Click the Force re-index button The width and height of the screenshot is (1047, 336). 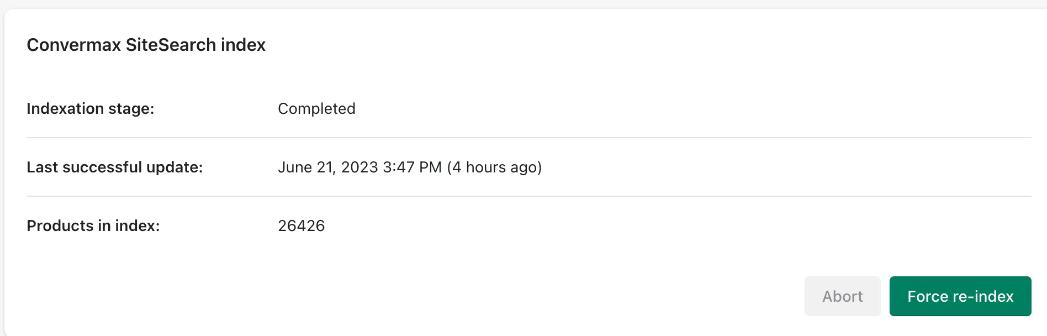click(960, 297)
